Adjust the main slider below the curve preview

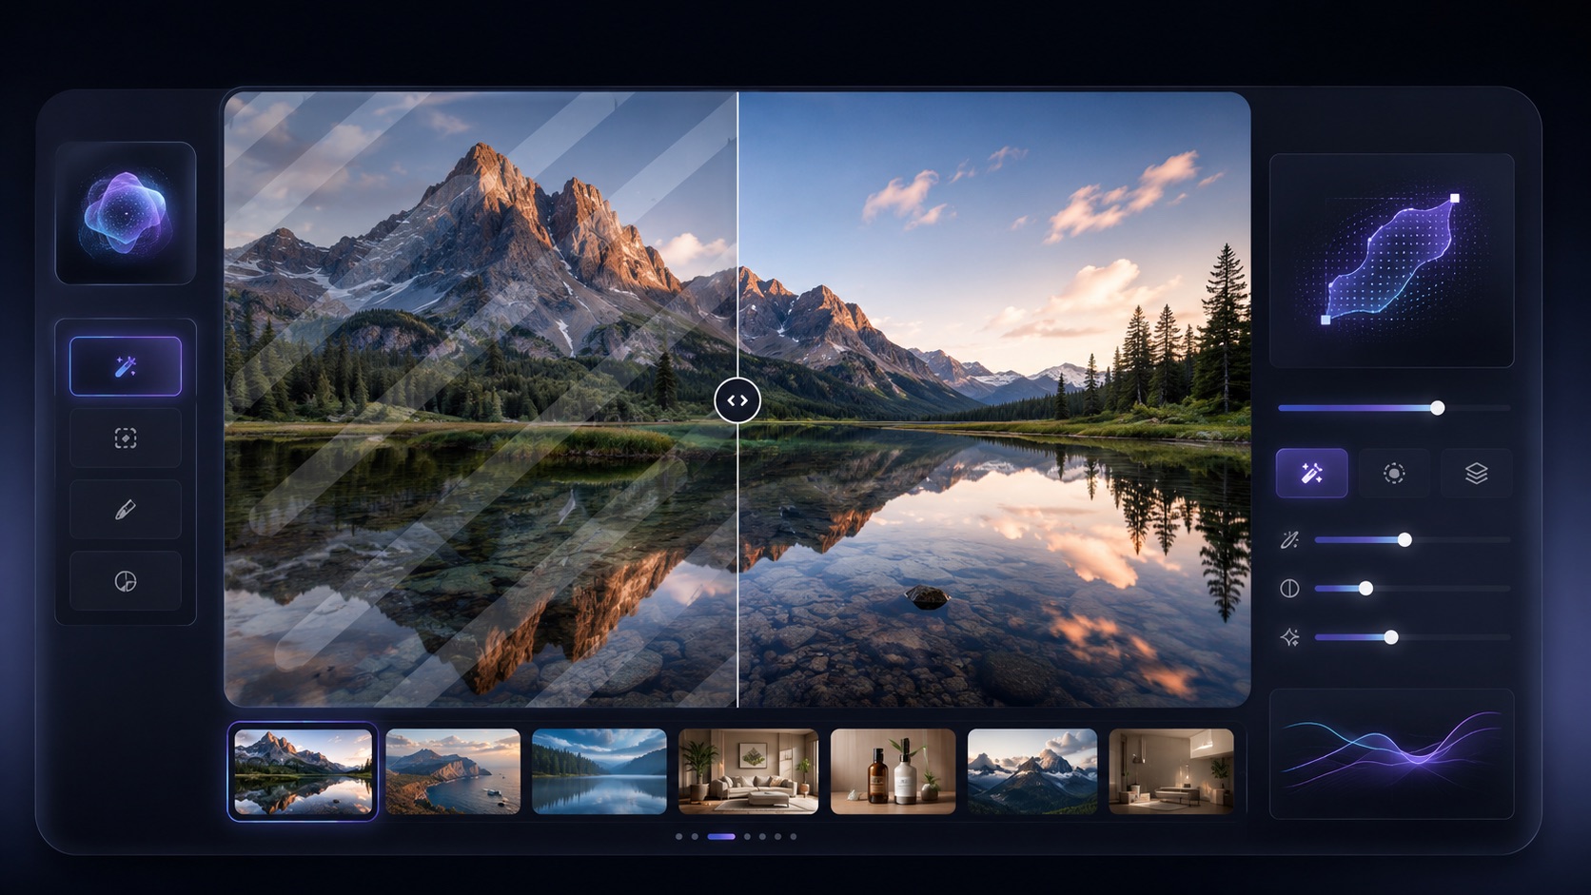[1394, 408]
